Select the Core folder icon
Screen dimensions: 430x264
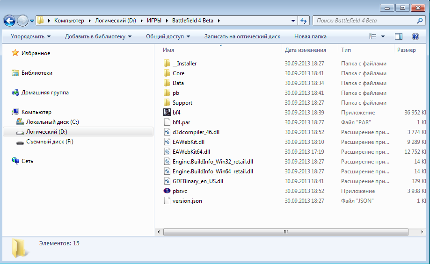pyautogui.click(x=167, y=73)
